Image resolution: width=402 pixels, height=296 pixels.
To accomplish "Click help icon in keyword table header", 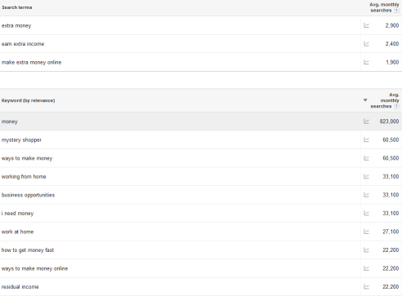I will 396,106.
